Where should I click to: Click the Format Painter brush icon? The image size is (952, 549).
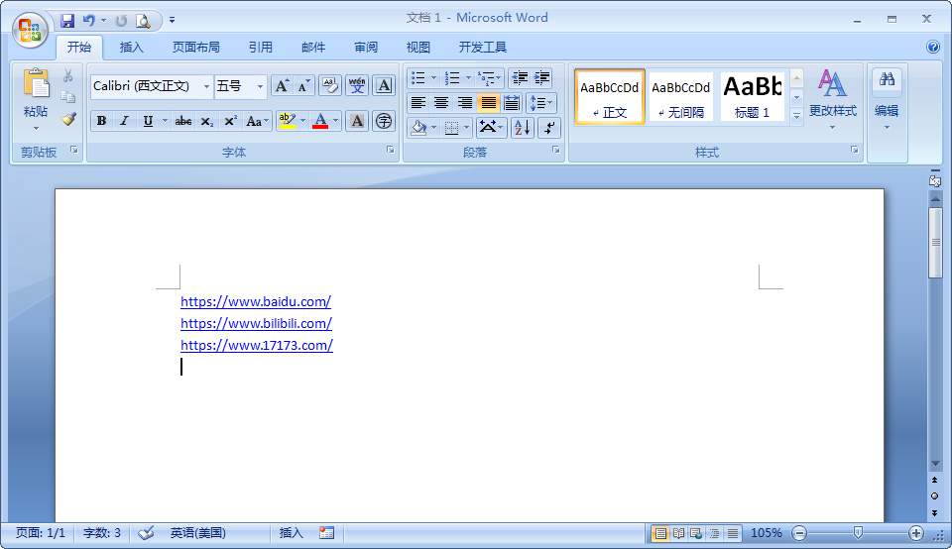click(x=69, y=119)
